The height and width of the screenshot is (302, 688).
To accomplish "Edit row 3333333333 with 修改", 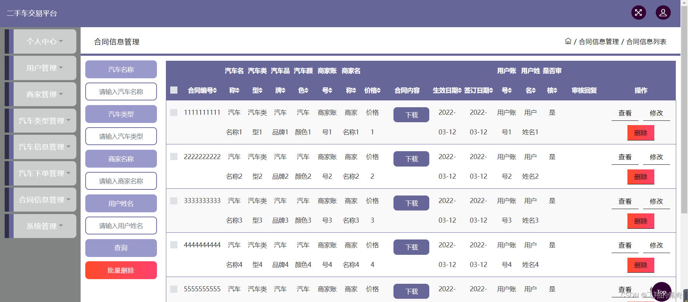I will (x=656, y=201).
